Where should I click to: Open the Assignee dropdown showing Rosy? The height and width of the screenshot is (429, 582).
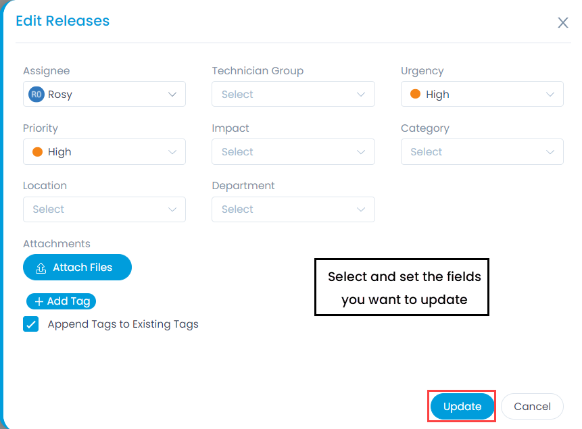click(104, 95)
